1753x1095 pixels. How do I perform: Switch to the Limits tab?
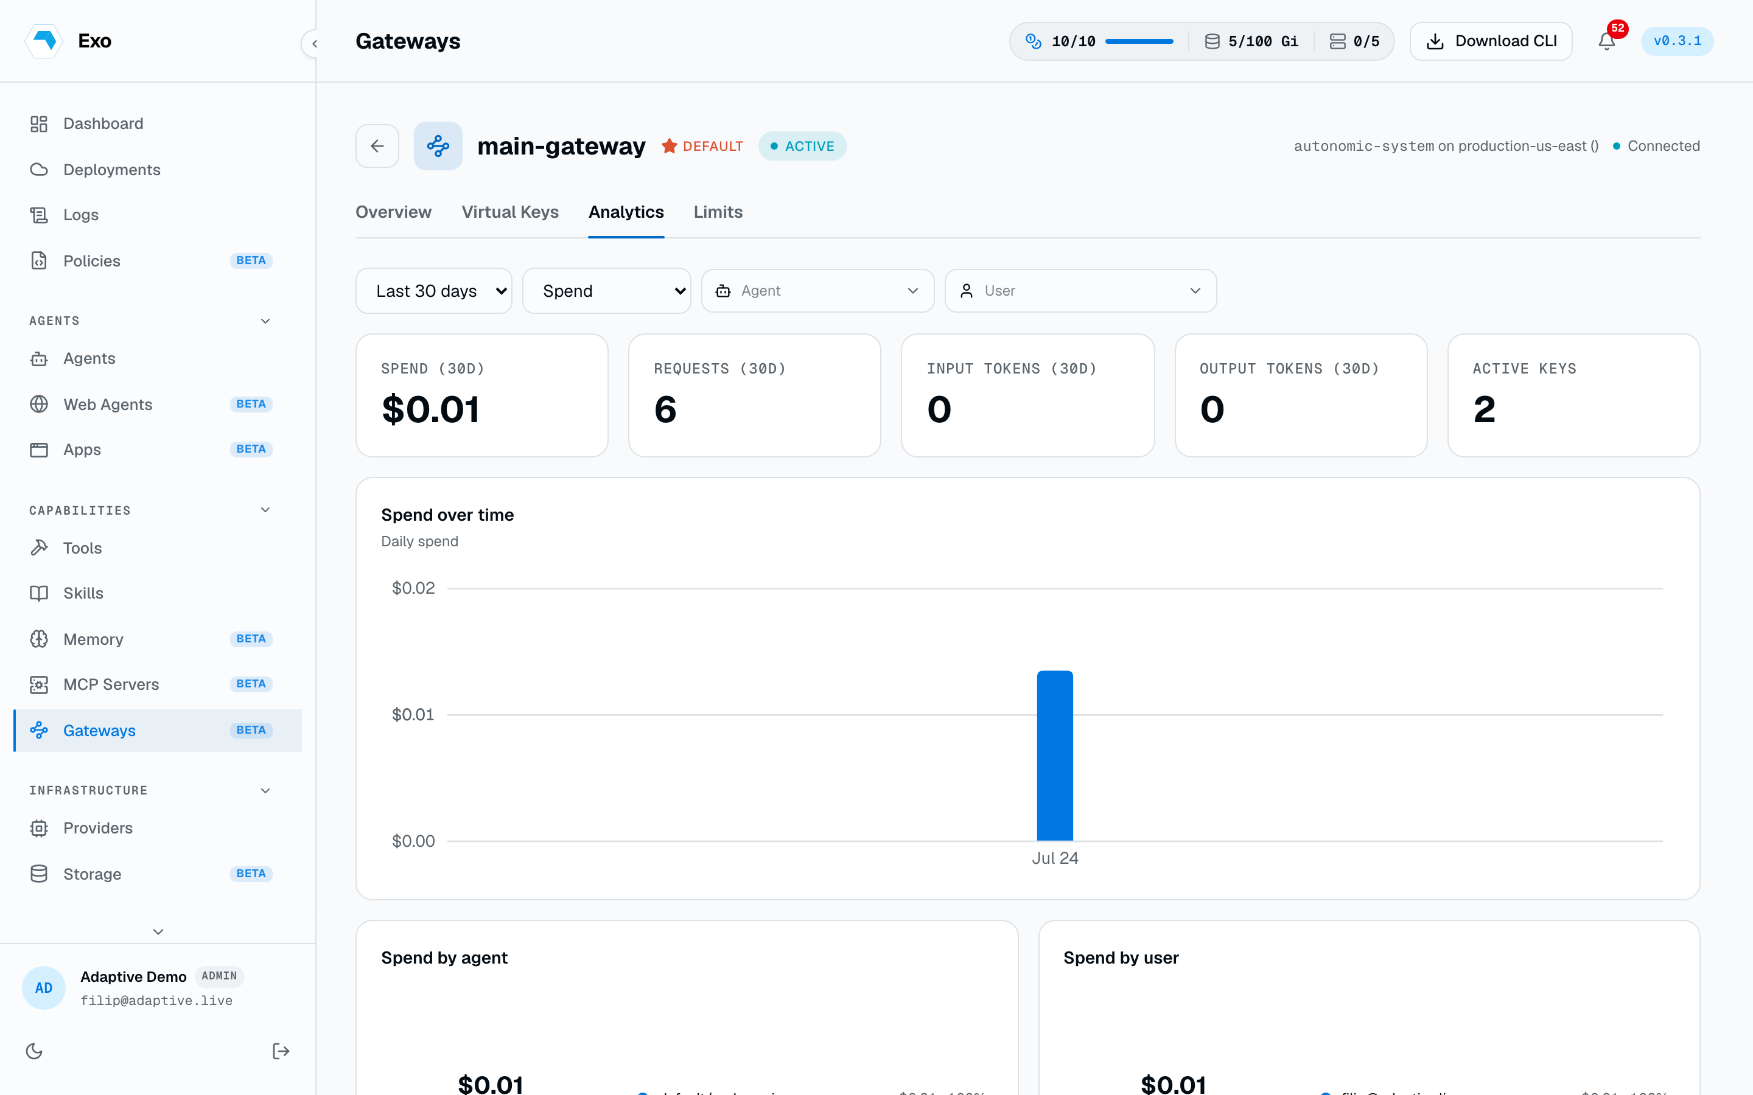click(x=718, y=212)
